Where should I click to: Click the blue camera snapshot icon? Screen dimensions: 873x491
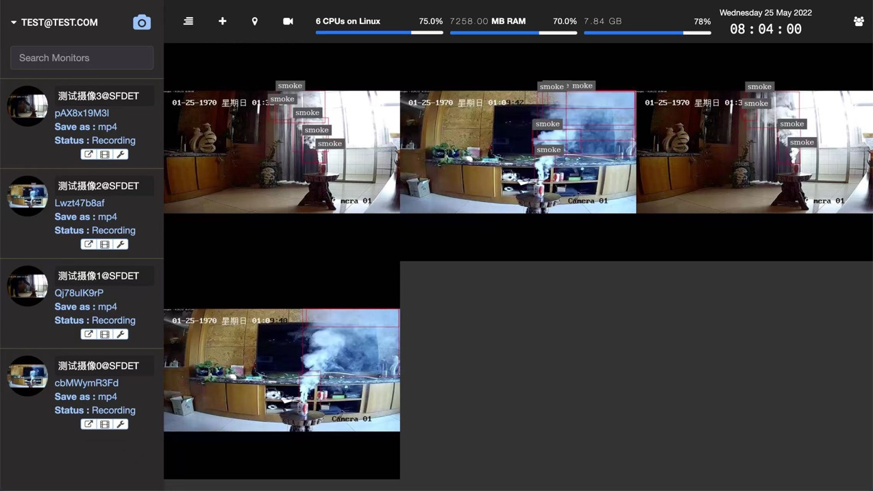pyautogui.click(x=141, y=23)
